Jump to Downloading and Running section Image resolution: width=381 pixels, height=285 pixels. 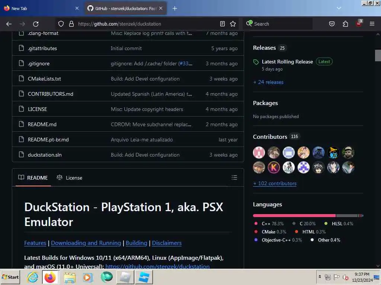(86, 243)
